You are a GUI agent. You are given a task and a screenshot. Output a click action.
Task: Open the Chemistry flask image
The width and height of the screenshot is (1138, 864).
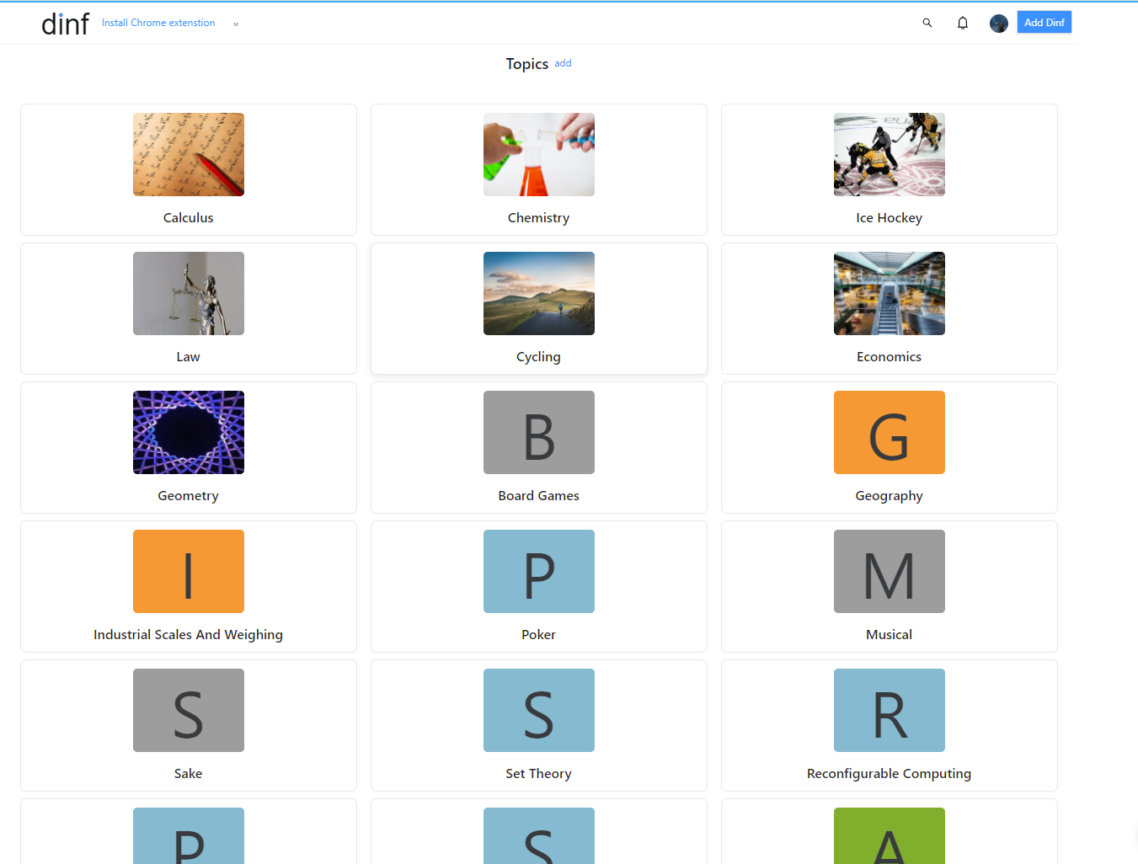click(x=539, y=155)
